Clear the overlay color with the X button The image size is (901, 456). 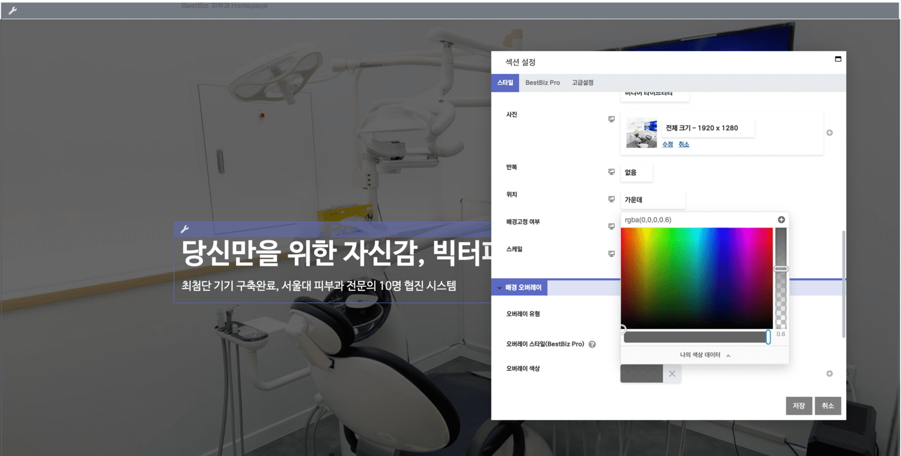(672, 374)
